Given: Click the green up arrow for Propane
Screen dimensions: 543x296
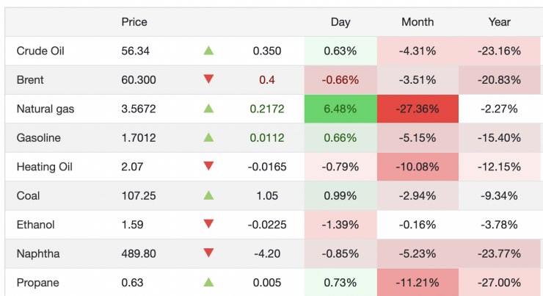Looking at the screenshot, I should 208,282.
